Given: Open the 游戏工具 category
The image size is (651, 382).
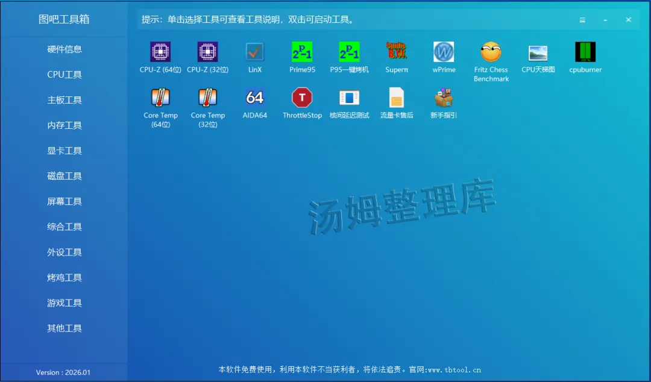Looking at the screenshot, I should [x=64, y=302].
